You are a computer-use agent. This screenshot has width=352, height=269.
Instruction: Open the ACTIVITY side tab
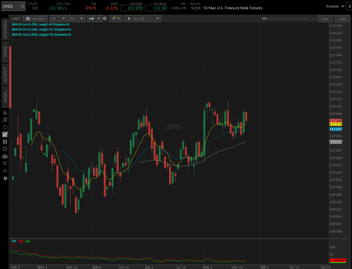pos(5,74)
